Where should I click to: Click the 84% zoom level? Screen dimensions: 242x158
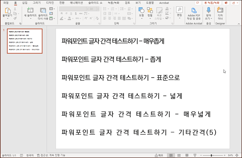click(231, 155)
